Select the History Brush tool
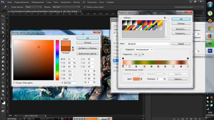This screenshot has height=120, width=214. point(3,53)
